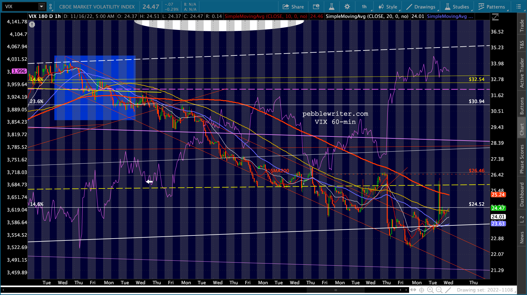Click the Share button
The image size is (527, 295).
click(x=293, y=7)
